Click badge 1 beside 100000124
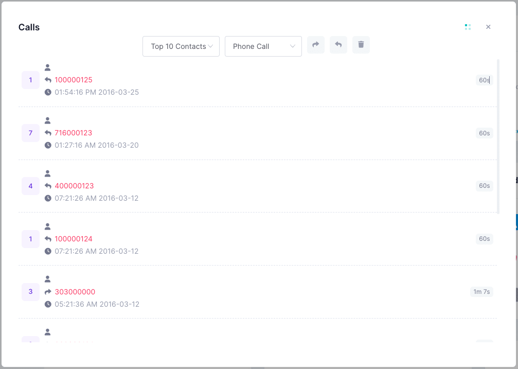The width and height of the screenshot is (518, 369). pos(30,239)
